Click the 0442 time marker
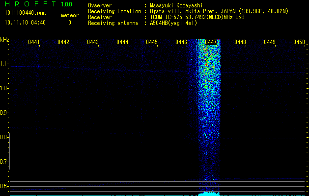309x196 pixels. coord(63,42)
